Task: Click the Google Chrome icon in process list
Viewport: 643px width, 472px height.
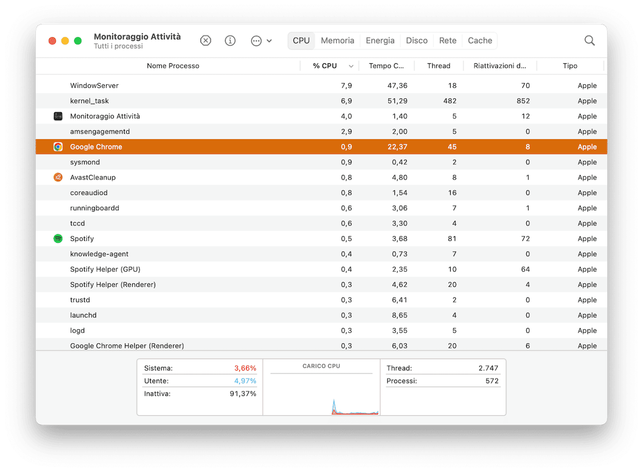Action: [58, 147]
